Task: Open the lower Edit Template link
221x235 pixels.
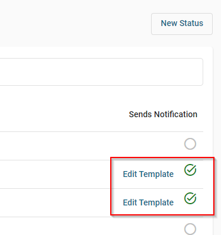Action: (148, 202)
